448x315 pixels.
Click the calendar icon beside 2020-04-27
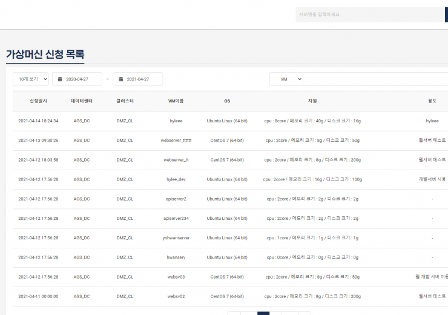[60, 79]
